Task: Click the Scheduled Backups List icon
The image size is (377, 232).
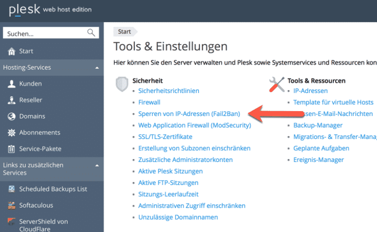Action: click(11, 189)
